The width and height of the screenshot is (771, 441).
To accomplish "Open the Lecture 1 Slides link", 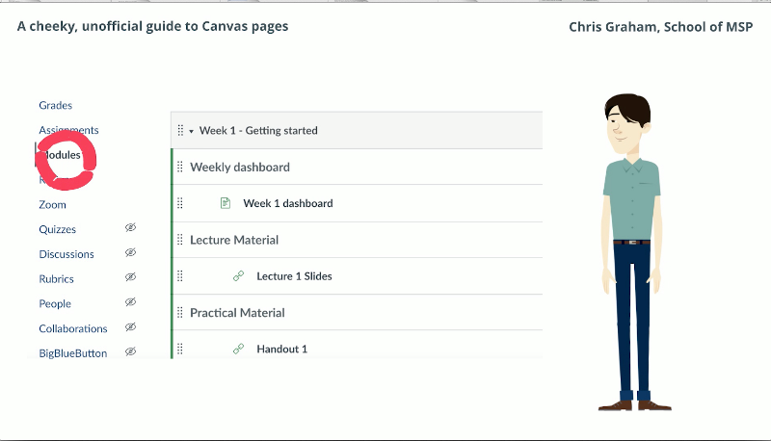I will [x=294, y=276].
